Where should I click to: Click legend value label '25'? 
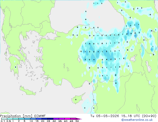tap(48, 121)
